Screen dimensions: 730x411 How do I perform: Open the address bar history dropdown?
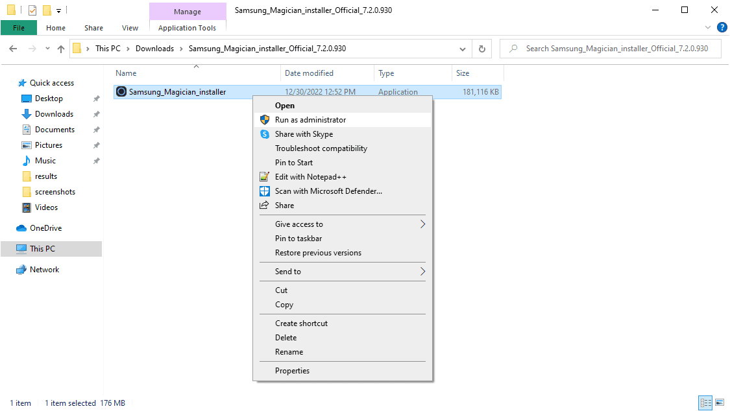(462, 49)
